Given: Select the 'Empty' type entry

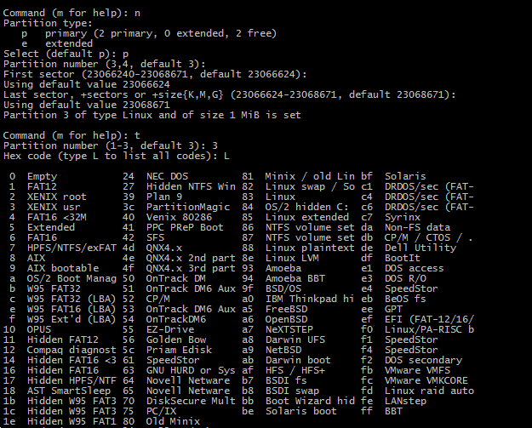Looking at the screenshot, I should (x=42, y=177).
